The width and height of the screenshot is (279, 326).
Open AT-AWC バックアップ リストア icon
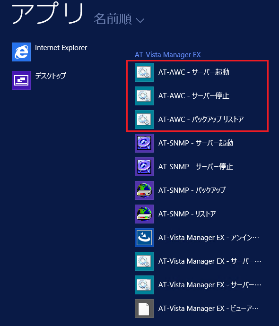144,120
